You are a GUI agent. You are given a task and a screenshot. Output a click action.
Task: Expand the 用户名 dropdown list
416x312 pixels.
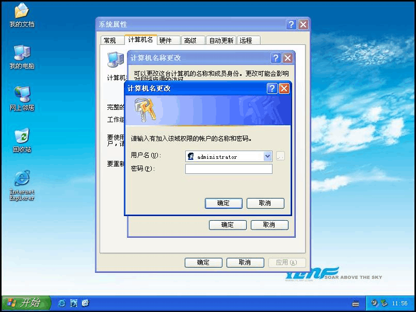pos(267,156)
